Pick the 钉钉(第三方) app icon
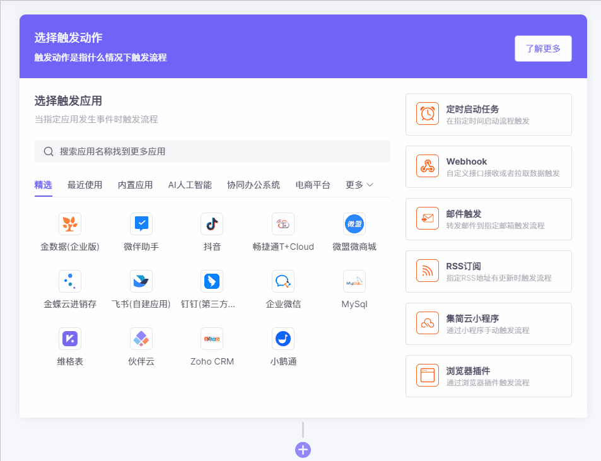The height and width of the screenshot is (461, 601). coord(212,281)
